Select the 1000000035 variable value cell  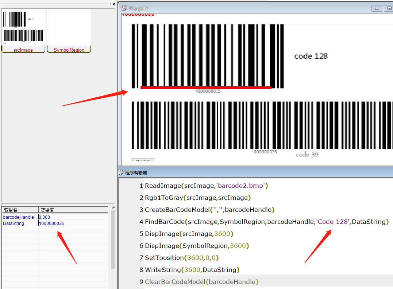click(73, 223)
